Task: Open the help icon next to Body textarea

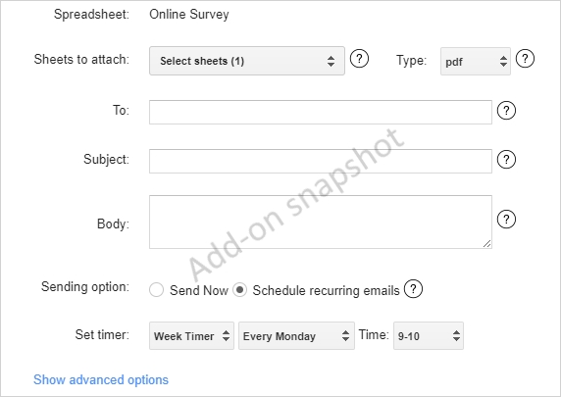Action: 506,220
